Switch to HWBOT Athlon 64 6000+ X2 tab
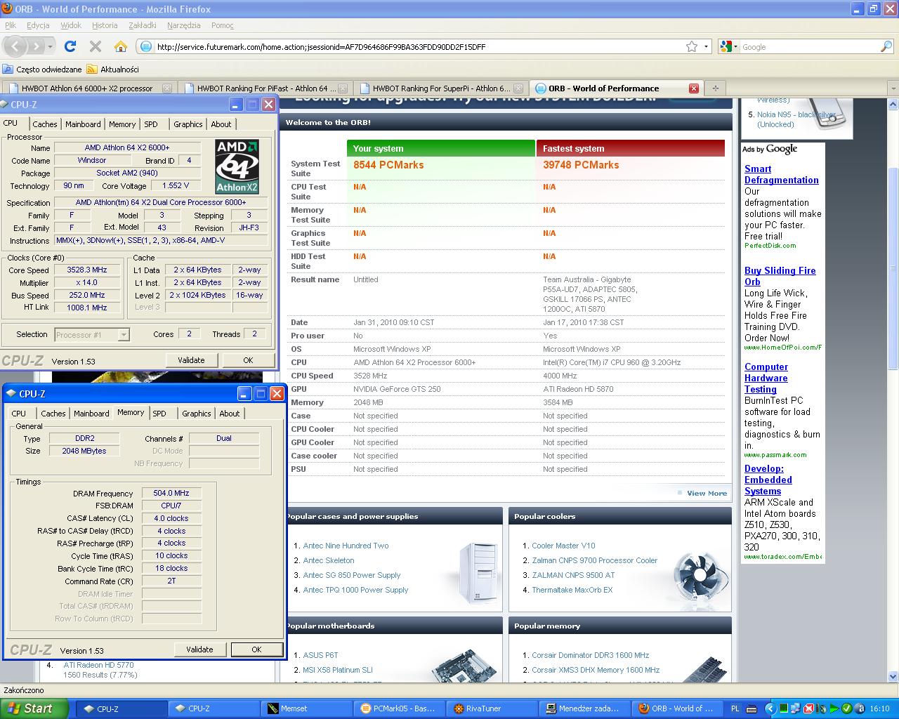 click(x=88, y=88)
